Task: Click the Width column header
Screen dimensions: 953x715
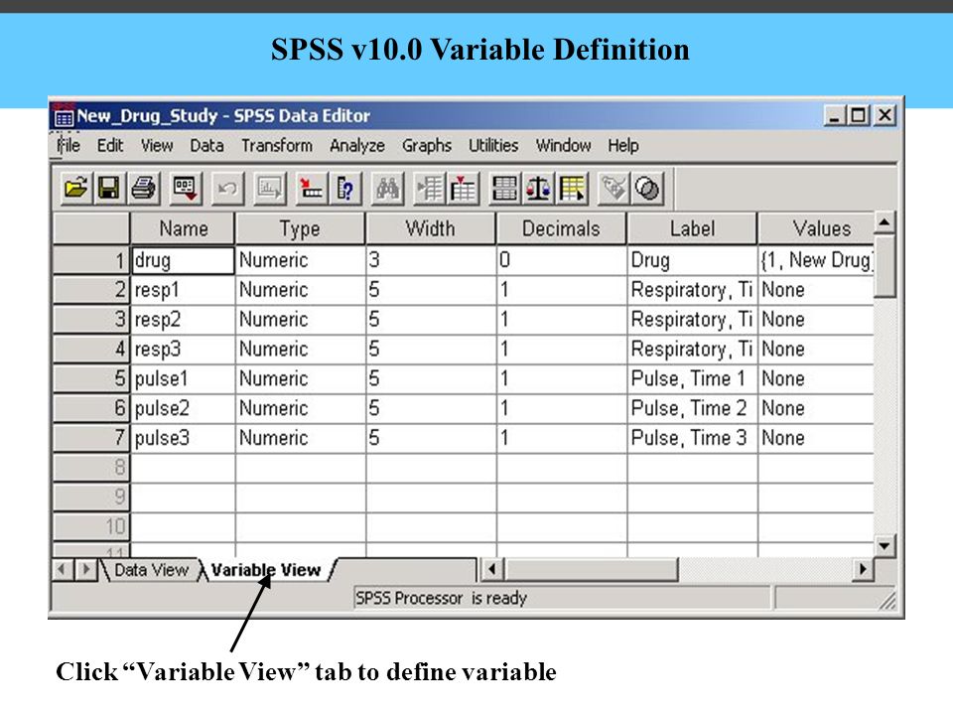Action: pos(431,228)
